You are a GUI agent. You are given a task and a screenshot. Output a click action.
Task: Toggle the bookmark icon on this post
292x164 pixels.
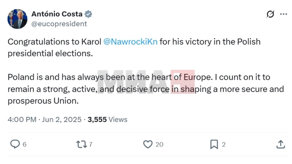tap(214, 144)
